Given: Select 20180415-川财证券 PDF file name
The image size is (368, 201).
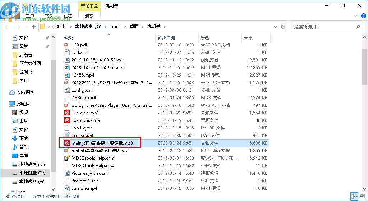Looking at the screenshot, I should [112, 83].
